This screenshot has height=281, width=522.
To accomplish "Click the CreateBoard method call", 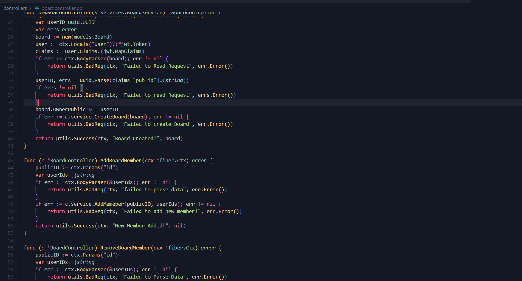I will click(x=110, y=117).
